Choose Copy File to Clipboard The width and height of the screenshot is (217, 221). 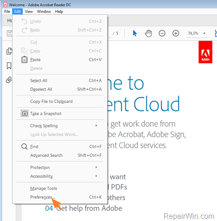(60, 102)
